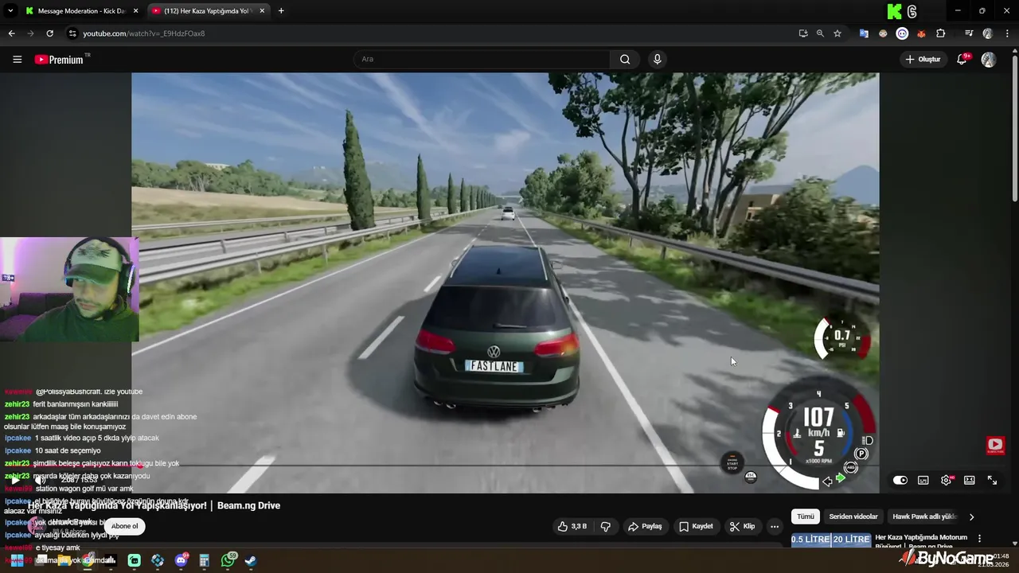Toggle autoplay switch in player
This screenshot has height=573, width=1019.
(x=900, y=480)
